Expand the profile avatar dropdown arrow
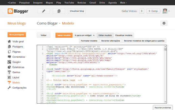175x110 pixels. tap(169, 11)
